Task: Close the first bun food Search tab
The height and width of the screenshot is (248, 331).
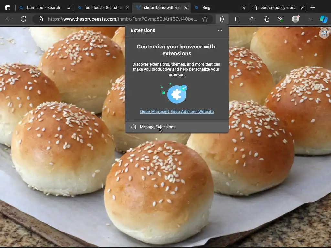Action: pos(69,8)
